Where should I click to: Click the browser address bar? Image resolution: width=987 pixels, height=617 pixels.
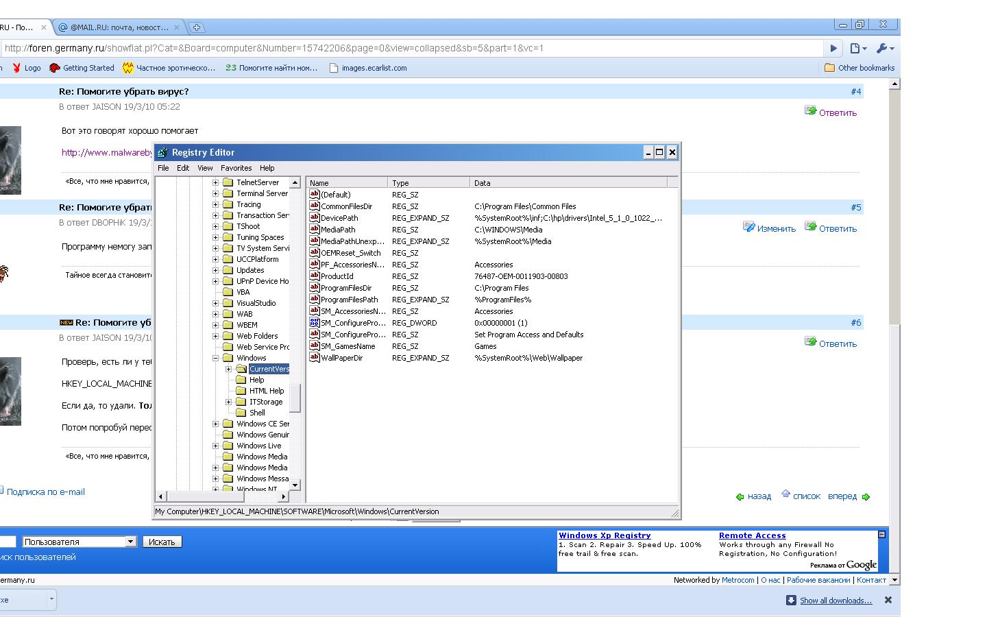pos(411,48)
